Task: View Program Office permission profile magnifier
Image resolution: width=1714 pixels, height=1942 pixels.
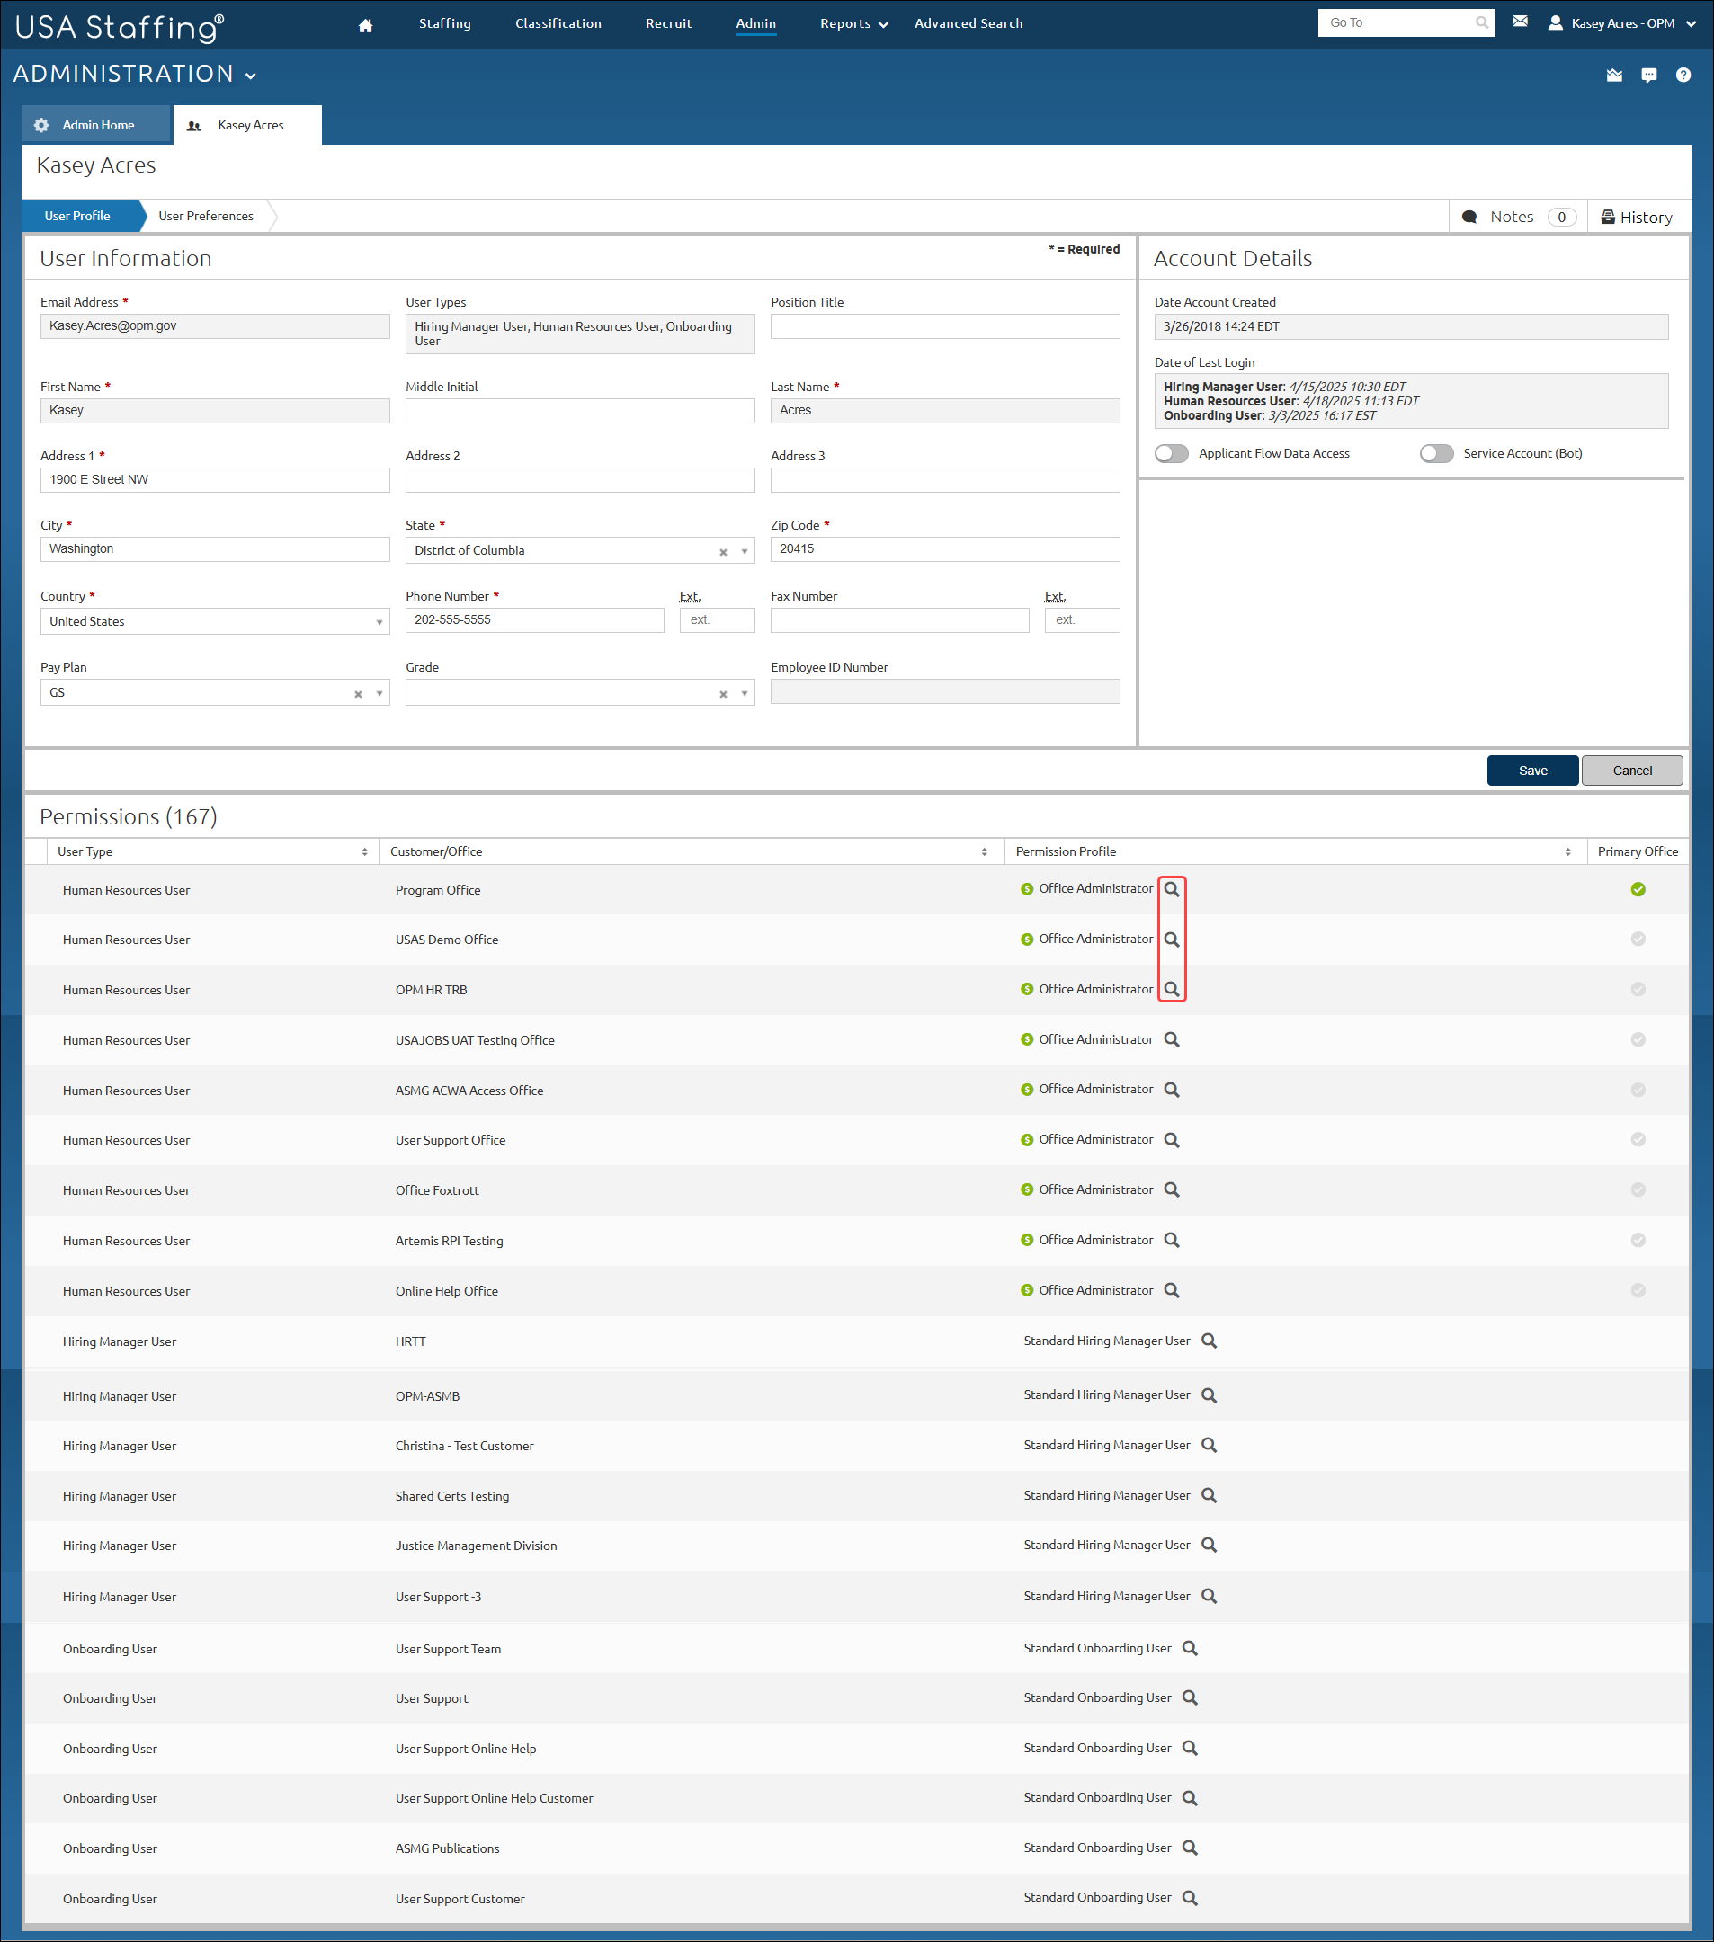Action: coord(1172,889)
